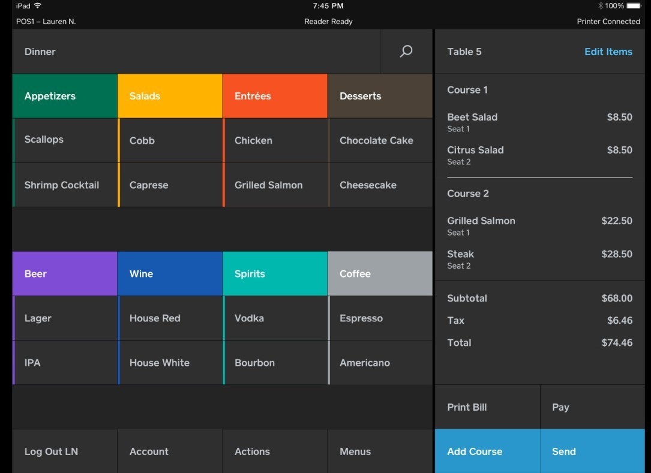Add Grilled Salmon from the Entrées menu
This screenshot has width=651, height=473.
[x=275, y=185]
